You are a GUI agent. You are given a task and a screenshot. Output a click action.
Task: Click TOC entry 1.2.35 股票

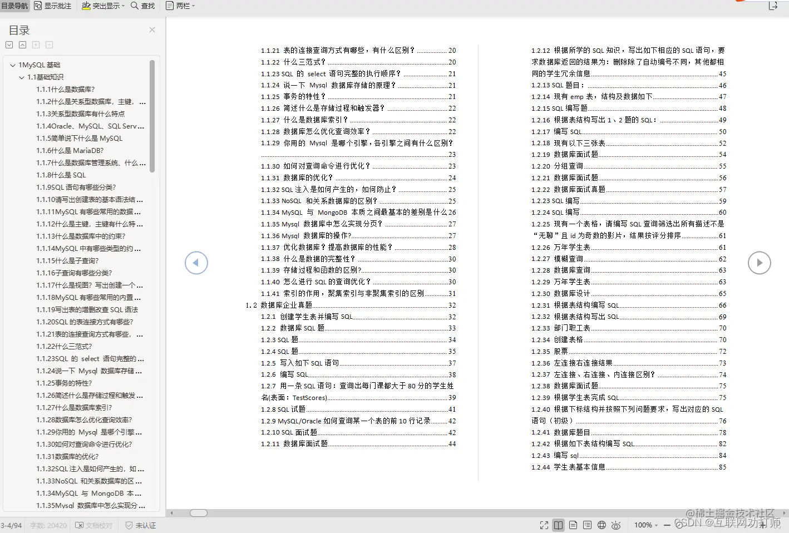(629, 352)
